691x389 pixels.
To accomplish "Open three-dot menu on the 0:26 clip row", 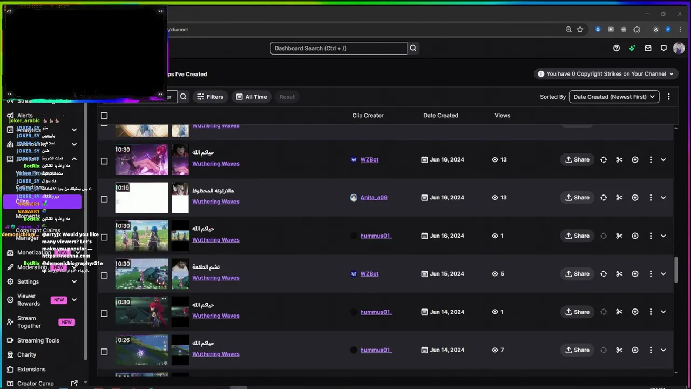I will (651, 350).
